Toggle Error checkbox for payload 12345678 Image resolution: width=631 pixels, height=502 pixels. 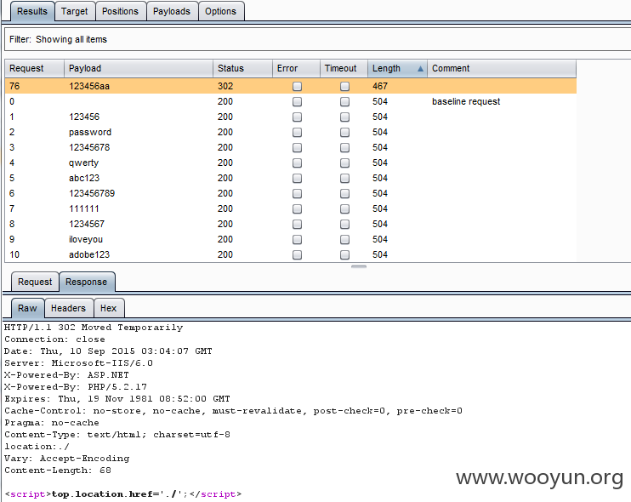pos(297,147)
